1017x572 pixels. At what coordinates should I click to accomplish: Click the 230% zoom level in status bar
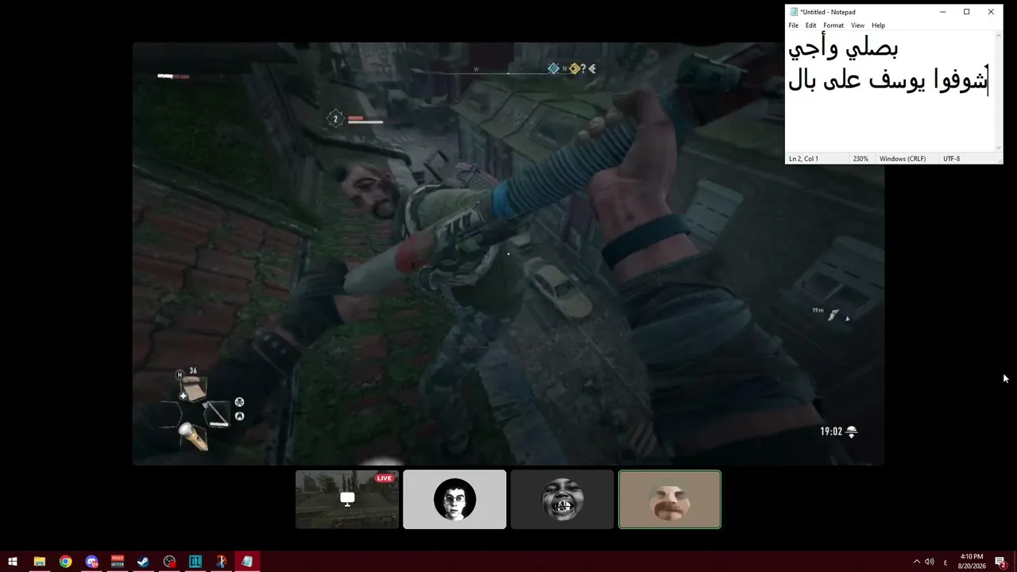click(860, 159)
